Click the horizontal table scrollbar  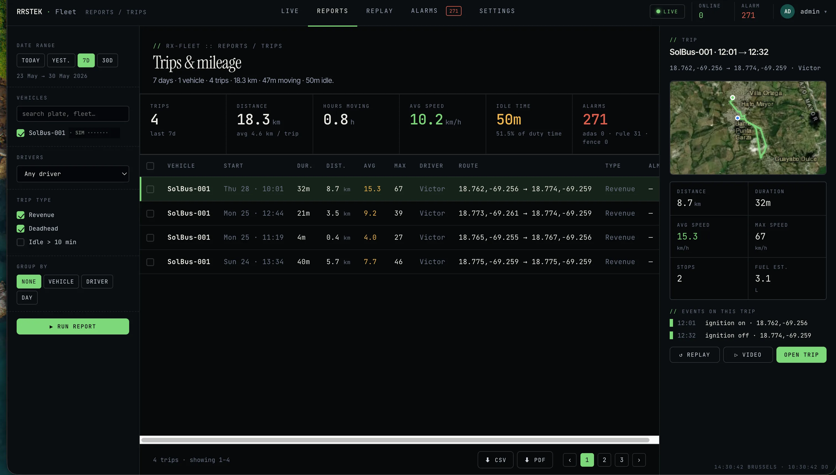pyautogui.click(x=395, y=440)
